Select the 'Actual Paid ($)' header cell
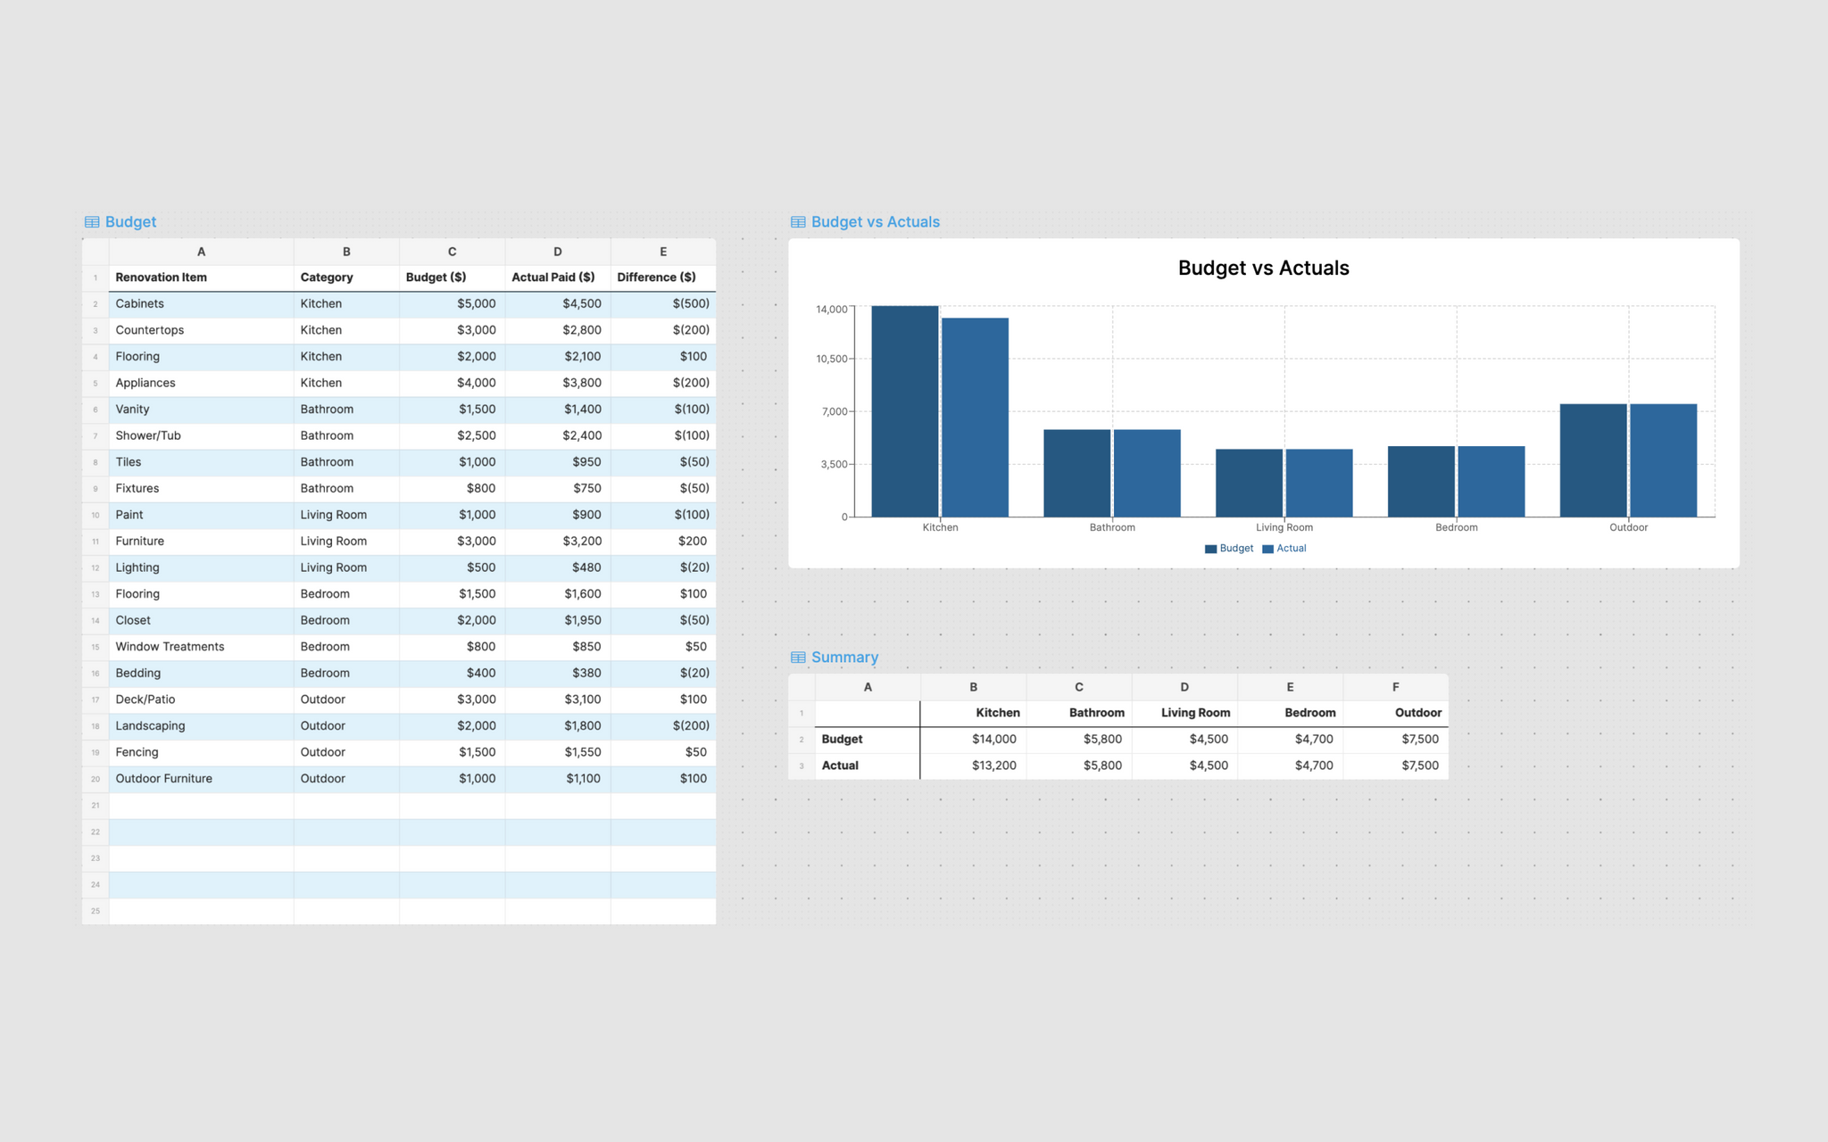The width and height of the screenshot is (1828, 1142). click(558, 277)
